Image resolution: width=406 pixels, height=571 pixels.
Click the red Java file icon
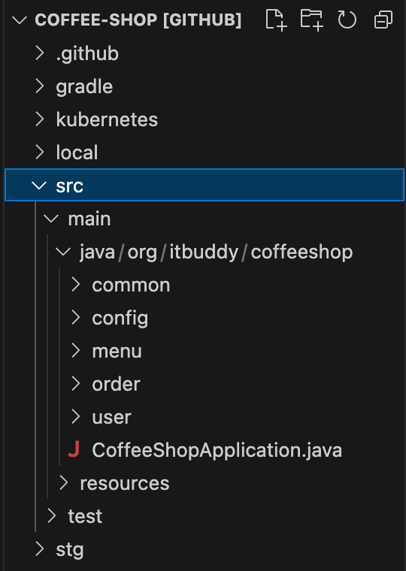(x=74, y=449)
